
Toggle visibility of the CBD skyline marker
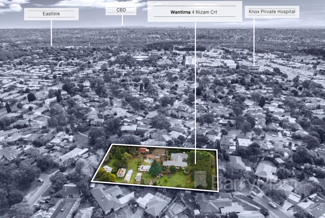[121, 10]
